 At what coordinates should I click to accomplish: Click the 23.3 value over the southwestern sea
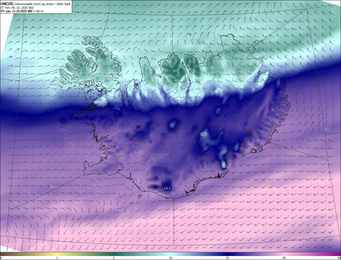[x=53, y=187]
